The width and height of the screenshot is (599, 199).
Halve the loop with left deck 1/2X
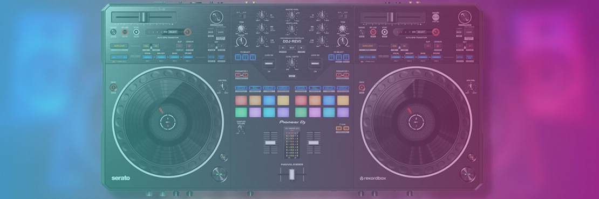(146, 46)
